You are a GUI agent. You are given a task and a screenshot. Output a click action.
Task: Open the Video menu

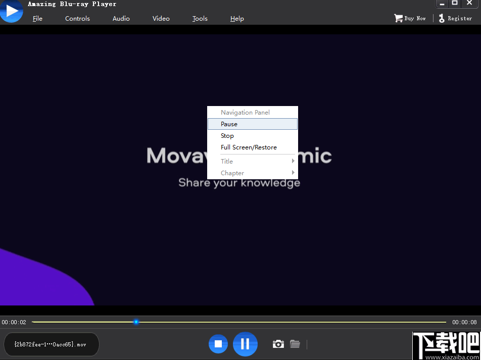[161, 19]
